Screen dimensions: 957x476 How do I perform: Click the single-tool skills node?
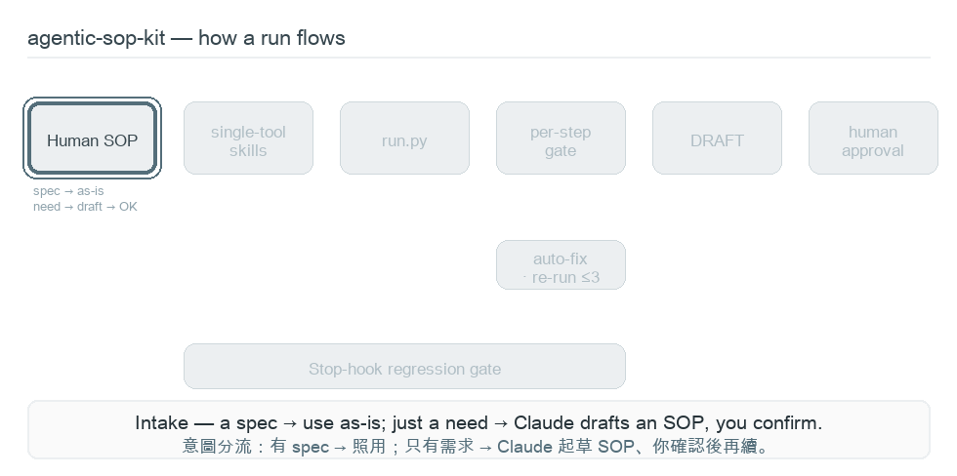coord(248,139)
